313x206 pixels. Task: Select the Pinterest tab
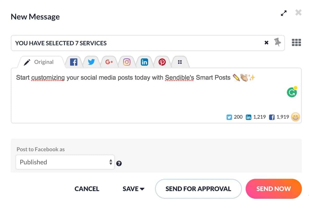tap(162, 62)
